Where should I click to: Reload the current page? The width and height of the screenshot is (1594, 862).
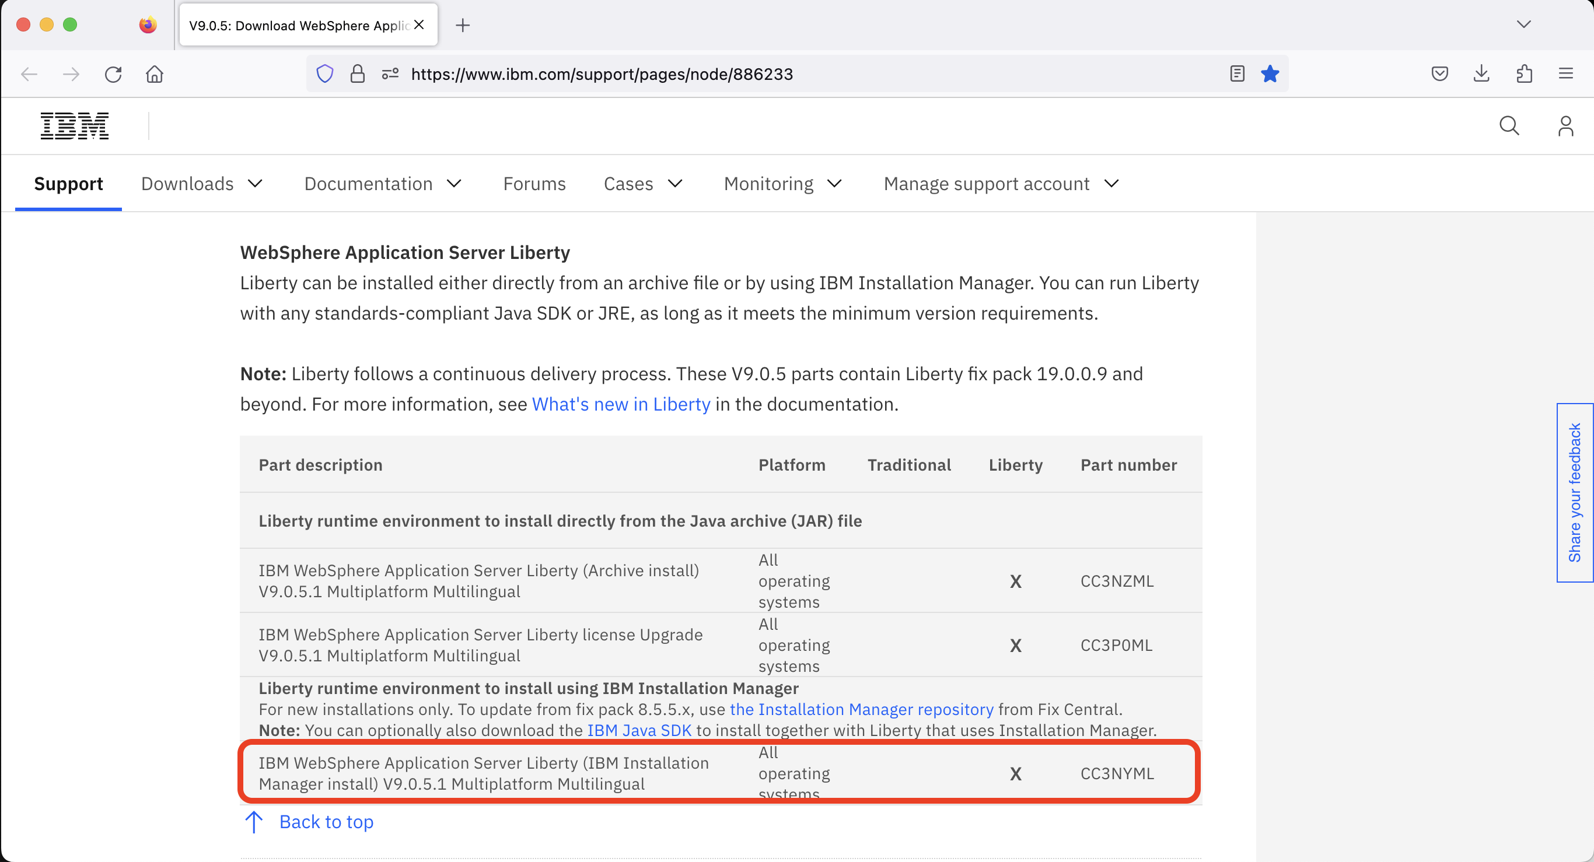tap(113, 73)
